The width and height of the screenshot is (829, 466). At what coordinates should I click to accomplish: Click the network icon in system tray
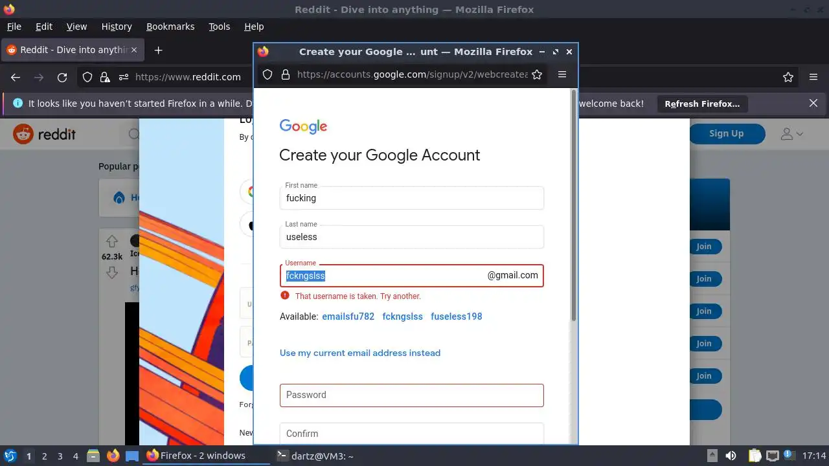772,456
